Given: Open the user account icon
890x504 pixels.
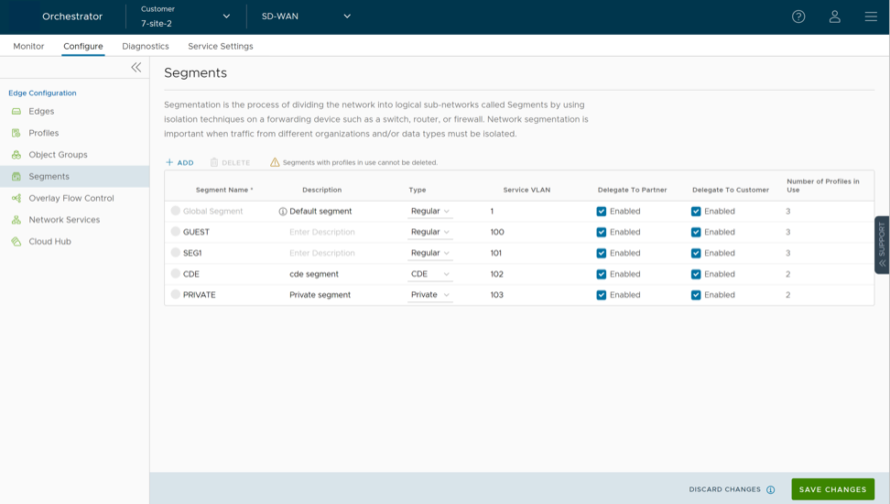Looking at the screenshot, I should tap(834, 16).
